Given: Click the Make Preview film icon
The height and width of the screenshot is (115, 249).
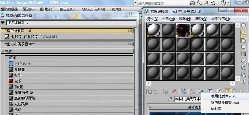Looking at the screenshot, I should coord(243,61).
